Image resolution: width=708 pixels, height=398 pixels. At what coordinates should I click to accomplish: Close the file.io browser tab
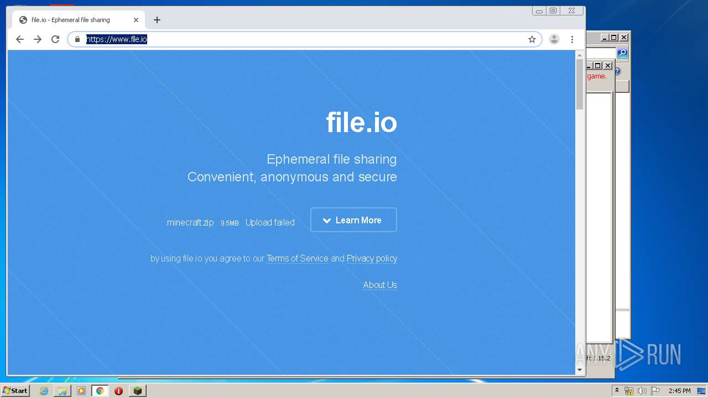pos(136,20)
